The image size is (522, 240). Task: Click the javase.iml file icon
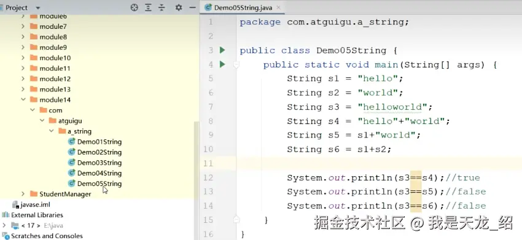(15, 204)
